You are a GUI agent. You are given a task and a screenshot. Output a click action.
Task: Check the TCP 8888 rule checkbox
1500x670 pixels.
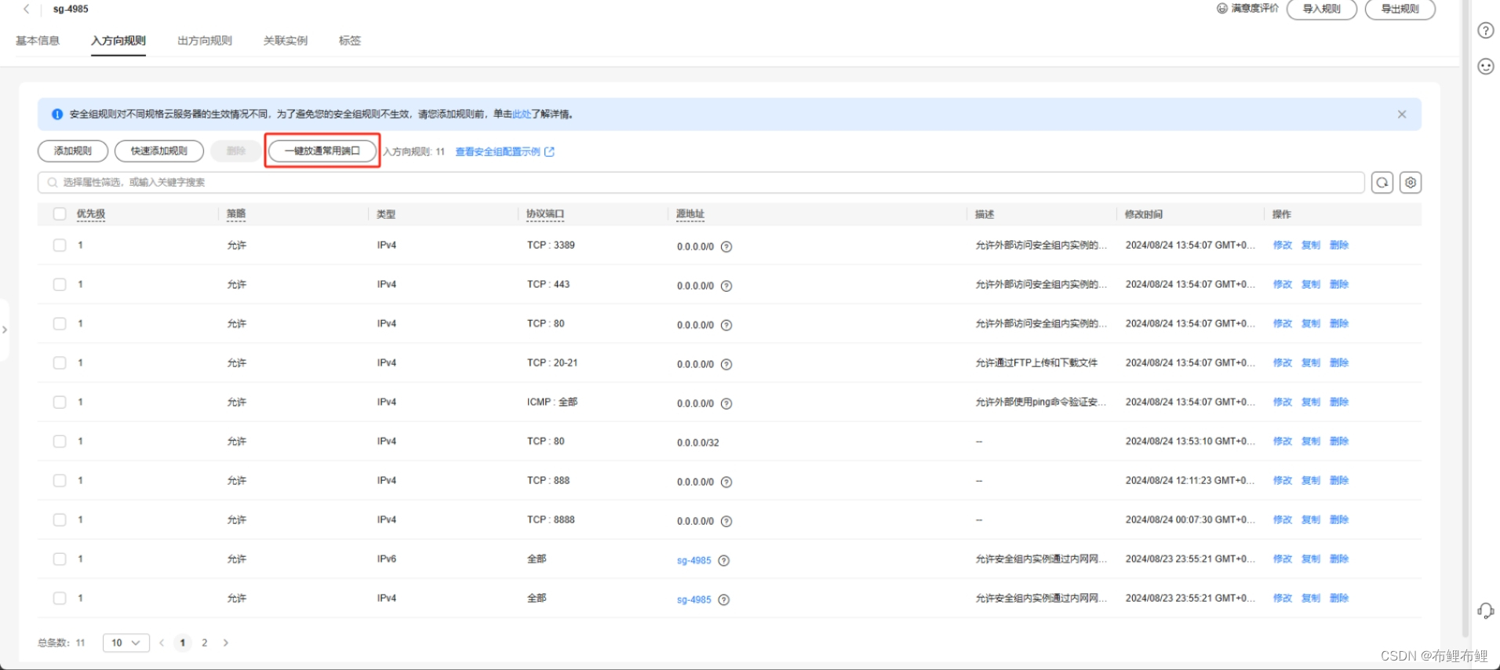[x=60, y=519]
